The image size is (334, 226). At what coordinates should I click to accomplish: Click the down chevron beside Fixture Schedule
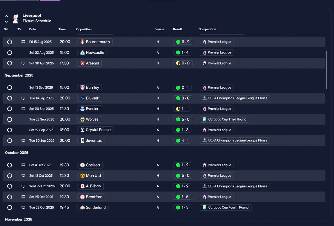coord(6,22)
